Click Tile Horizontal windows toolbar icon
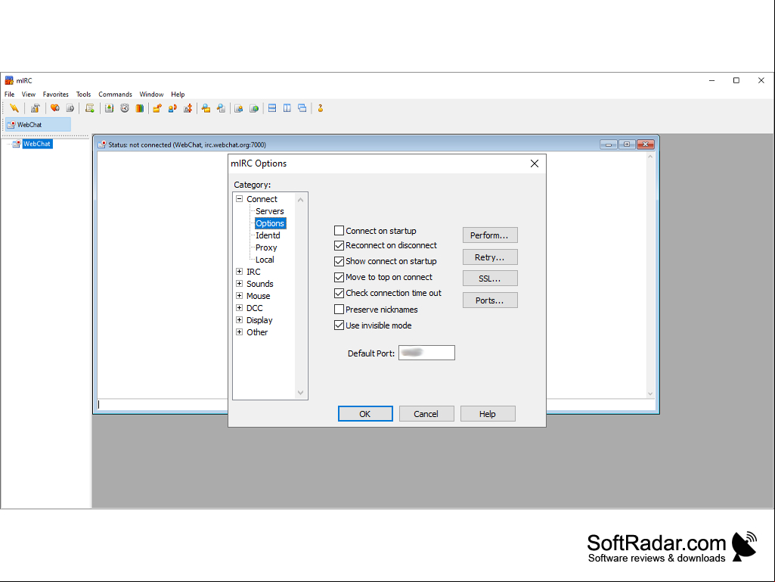The height and width of the screenshot is (582, 775). coord(272,108)
